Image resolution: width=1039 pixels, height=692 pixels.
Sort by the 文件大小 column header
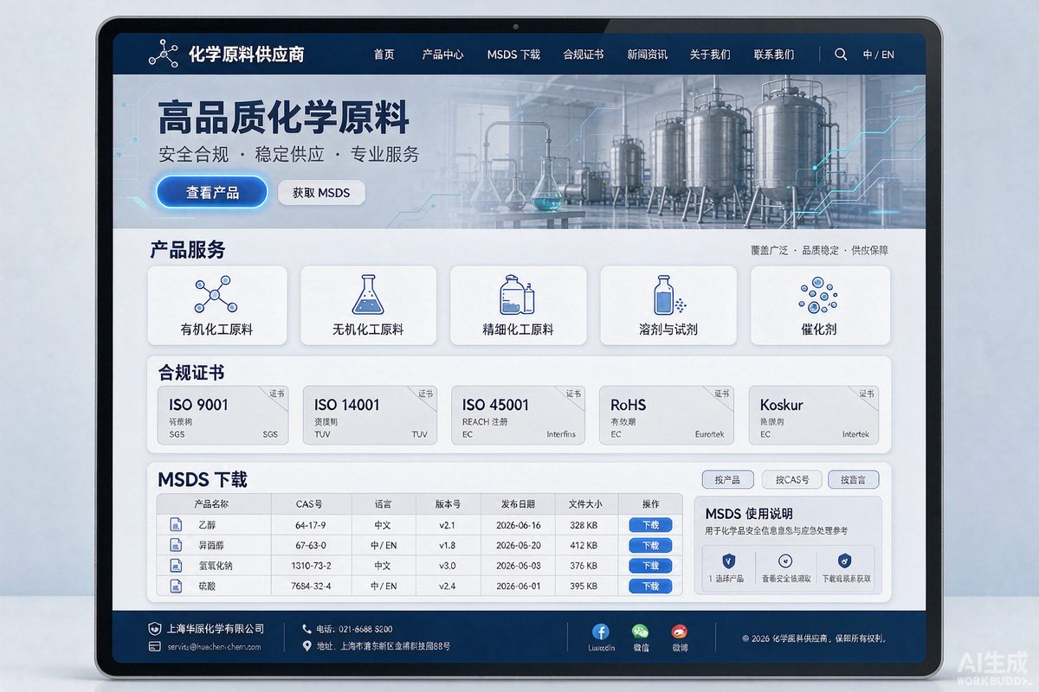(x=585, y=504)
